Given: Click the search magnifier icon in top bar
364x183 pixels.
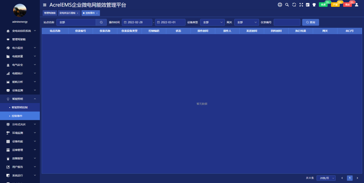Looking at the screenshot, I should pyautogui.click(x=287, y=5).
